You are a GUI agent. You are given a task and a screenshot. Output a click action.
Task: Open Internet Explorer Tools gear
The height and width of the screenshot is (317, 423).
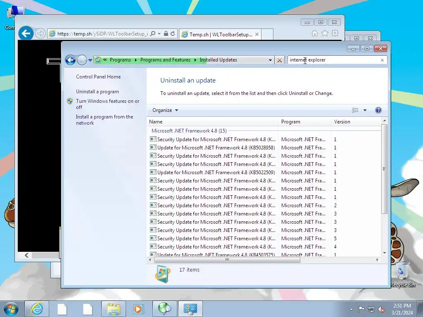(335, 33)
